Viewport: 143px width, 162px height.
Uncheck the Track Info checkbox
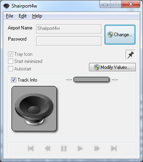pos(14,80)
